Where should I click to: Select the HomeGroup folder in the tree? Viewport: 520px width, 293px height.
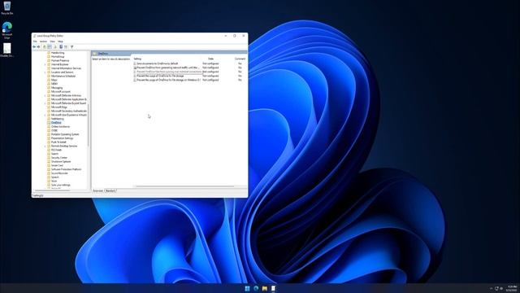[58, 56]
